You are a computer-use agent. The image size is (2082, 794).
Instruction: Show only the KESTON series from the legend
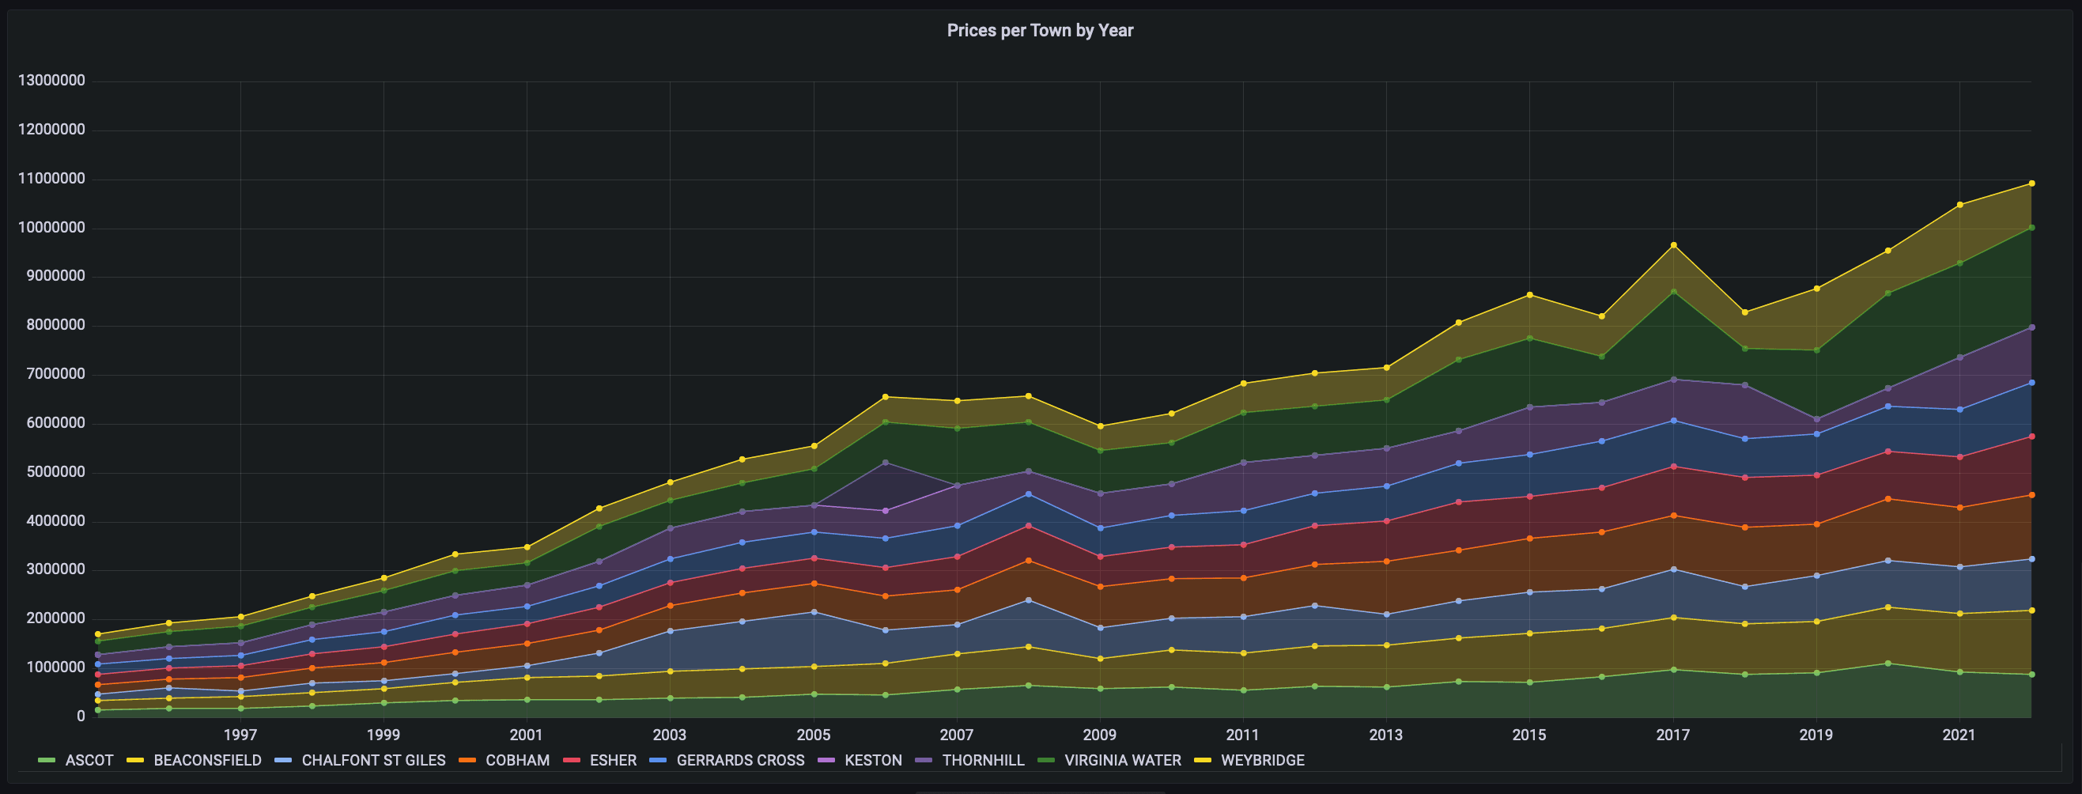click(x=873, y=760)
